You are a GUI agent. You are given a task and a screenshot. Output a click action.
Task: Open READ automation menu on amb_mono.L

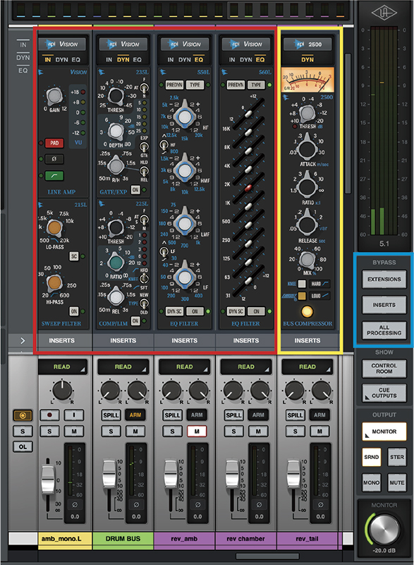[x=62, y=367]
